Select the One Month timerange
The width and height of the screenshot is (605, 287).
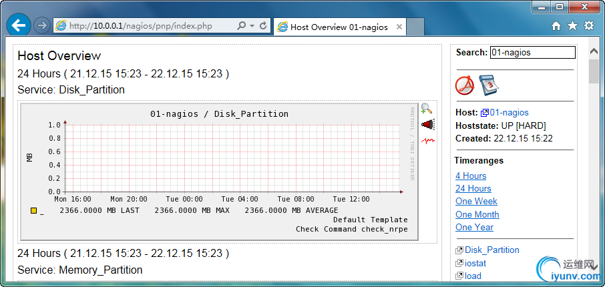[477, 214]
